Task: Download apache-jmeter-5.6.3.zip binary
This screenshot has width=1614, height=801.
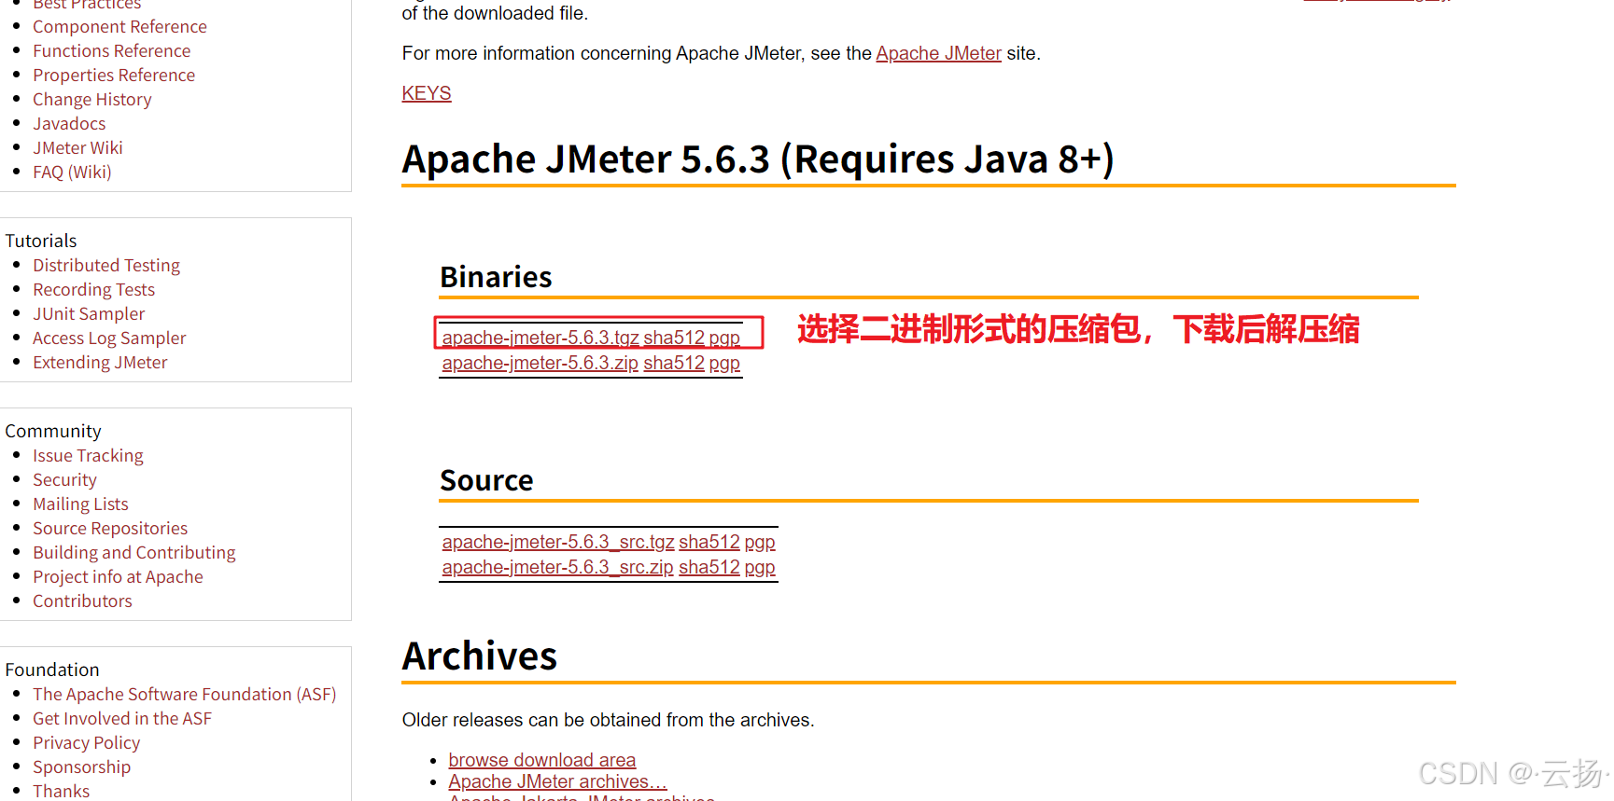Action: point(540,363)
